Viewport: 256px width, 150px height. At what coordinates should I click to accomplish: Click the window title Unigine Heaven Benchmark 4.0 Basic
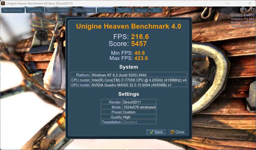[x=39, y=3]
